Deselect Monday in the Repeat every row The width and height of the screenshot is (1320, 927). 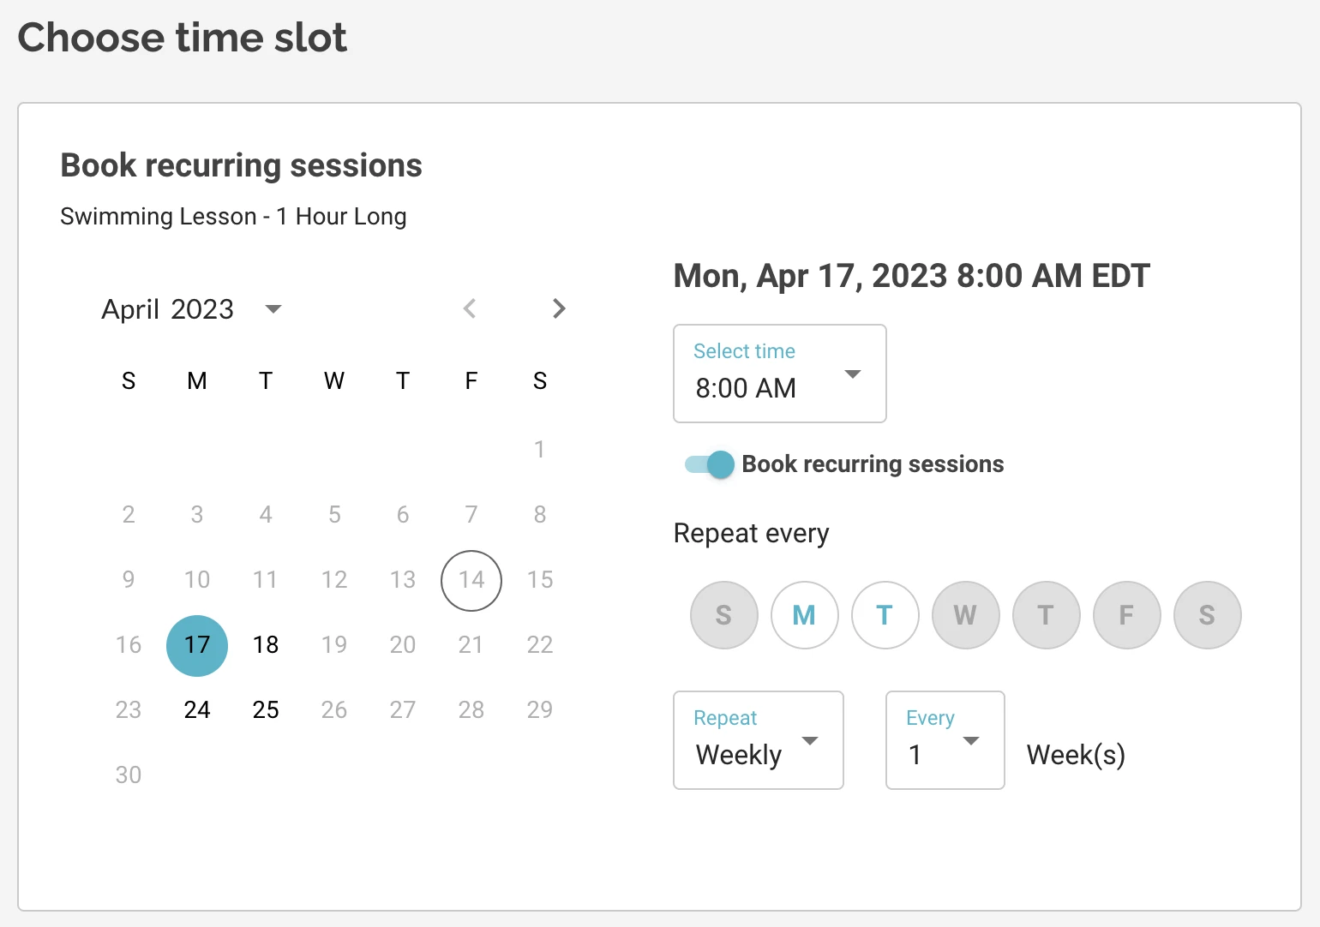pyautogui.click(x=804, y=614)
